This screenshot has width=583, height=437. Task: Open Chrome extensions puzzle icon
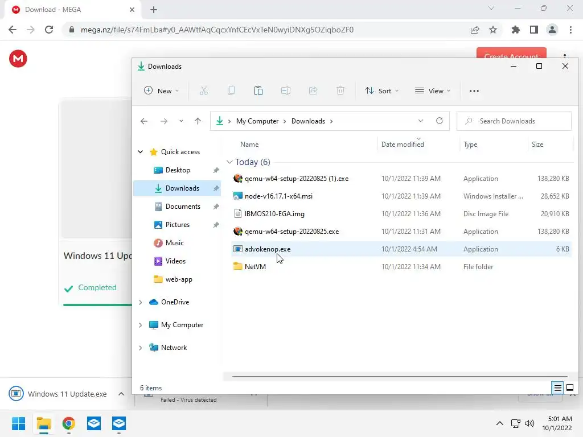[515, 30]
